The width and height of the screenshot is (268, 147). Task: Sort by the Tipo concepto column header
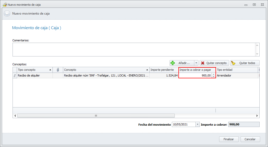coord(35,70)
